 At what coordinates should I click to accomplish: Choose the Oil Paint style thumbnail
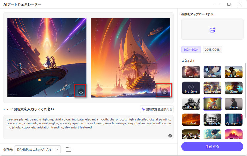click(233, 72)
